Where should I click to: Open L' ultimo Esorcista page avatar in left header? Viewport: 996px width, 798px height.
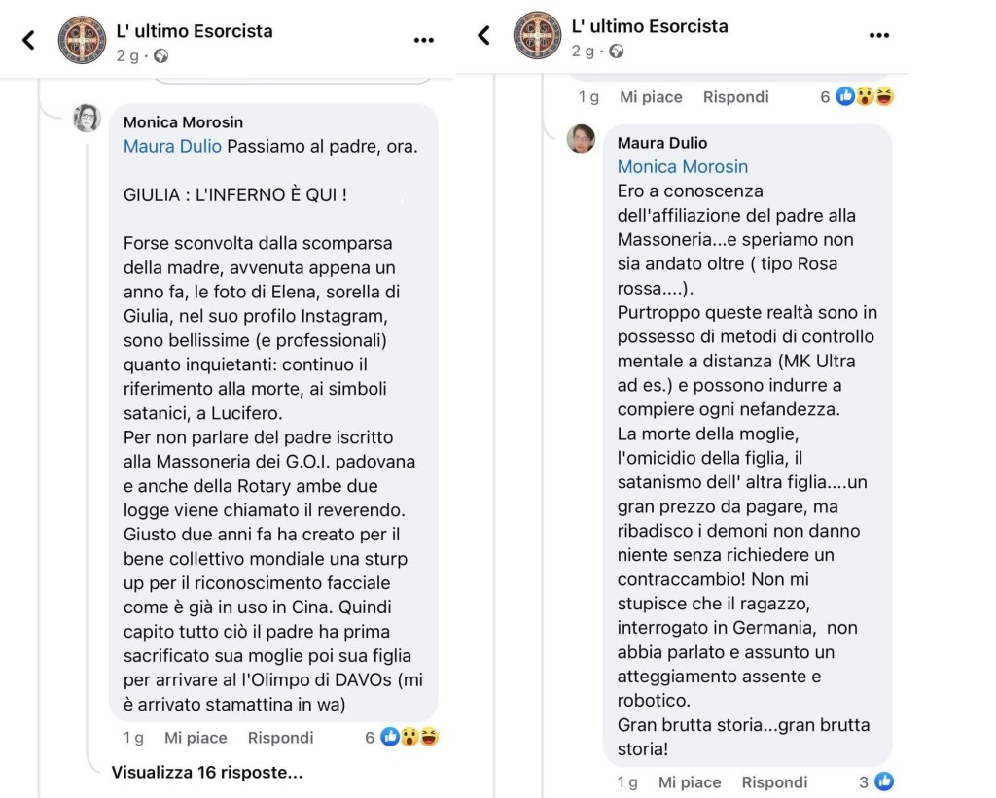point(82,40)
